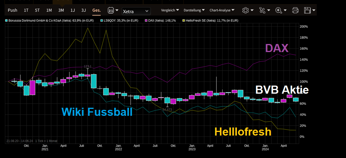Expand the Darstellung dropdown
Image resolution: width=346 pixels, height=158 pixels.
[194, 10]
